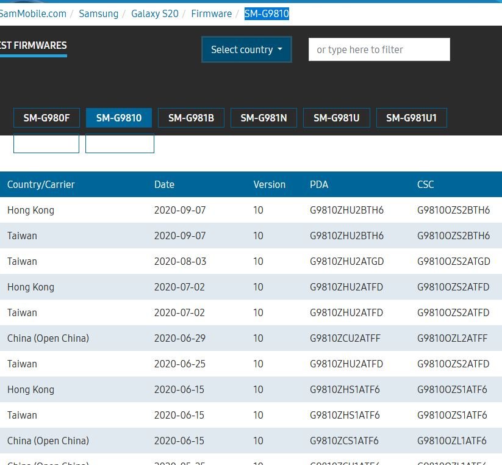Click PDA G9810ZCS1ATF6
Viewport: 502px width, 465px height.
pyautogui.click(x=344, y=441)
